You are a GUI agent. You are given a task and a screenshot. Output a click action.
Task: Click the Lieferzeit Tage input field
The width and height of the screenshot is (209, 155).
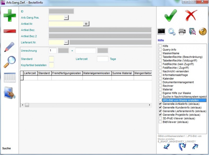102,59
